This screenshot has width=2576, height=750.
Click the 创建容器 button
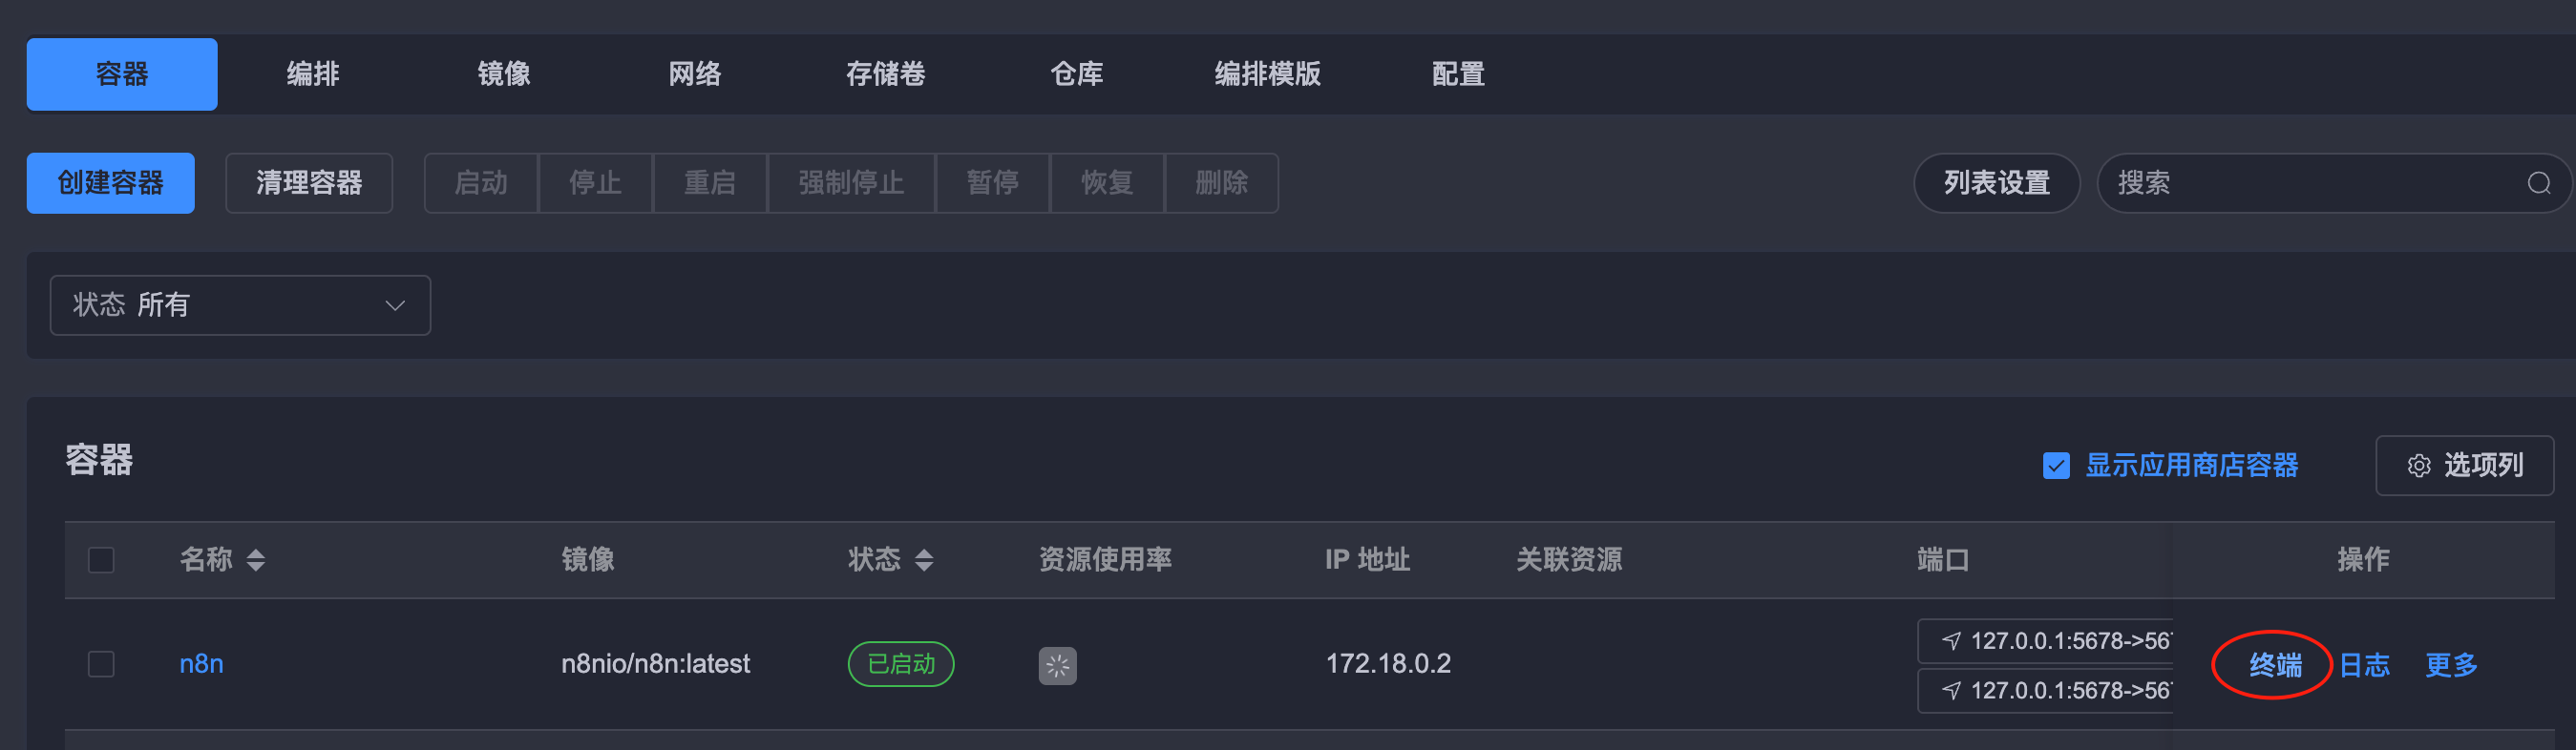[x=110, y=183]
